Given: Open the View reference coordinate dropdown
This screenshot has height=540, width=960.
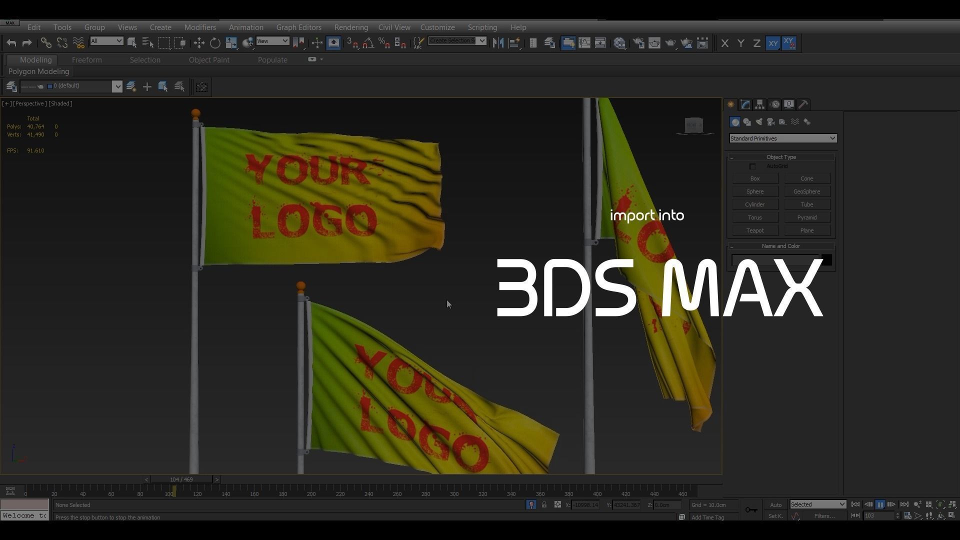Looking at the screenshot, I should click(272, 41).
